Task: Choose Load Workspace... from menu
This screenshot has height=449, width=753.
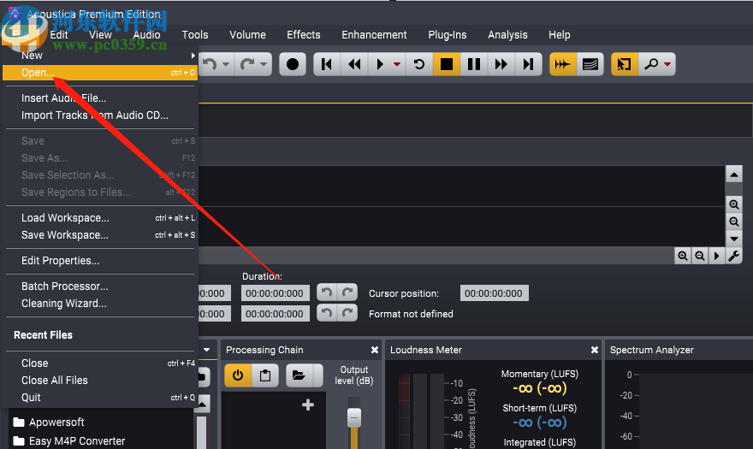Action: [x=100, y=218]
